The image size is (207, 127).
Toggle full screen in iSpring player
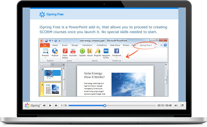pos(182,105)
